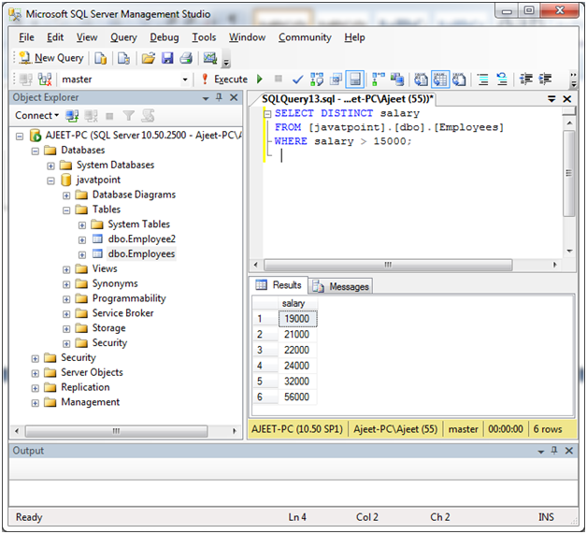The height and width of the screenshot is (534, 587).
Task: Open the Connect dropdown in Object Explorer
Action: [x=36, y=116]
